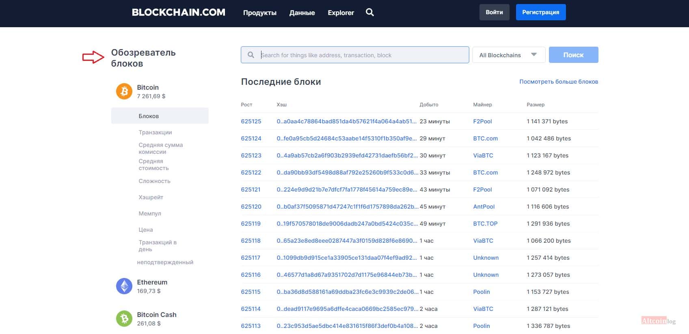Click Bitcoin price 7 261,69 $

[x=151, y=96]
